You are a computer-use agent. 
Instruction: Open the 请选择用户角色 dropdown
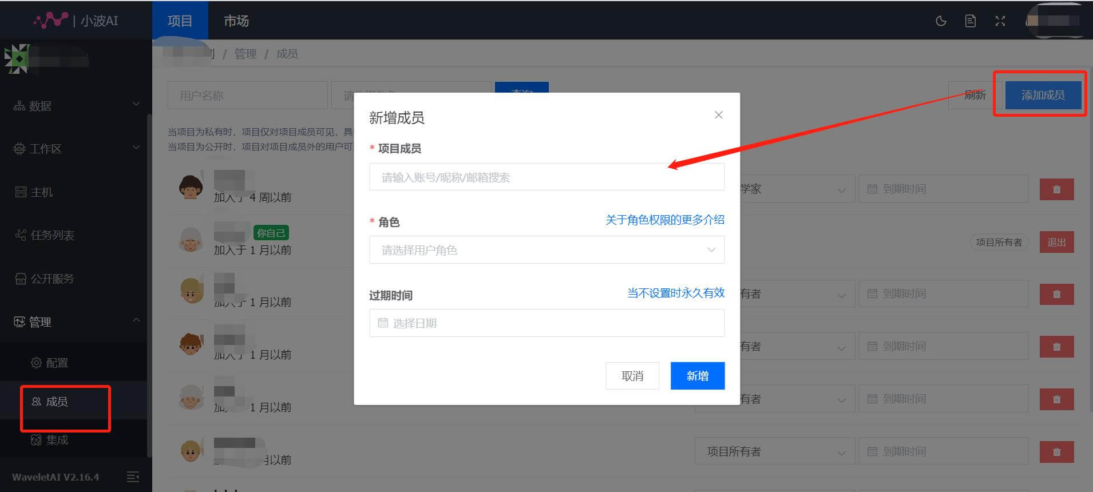tap(546, 250)
